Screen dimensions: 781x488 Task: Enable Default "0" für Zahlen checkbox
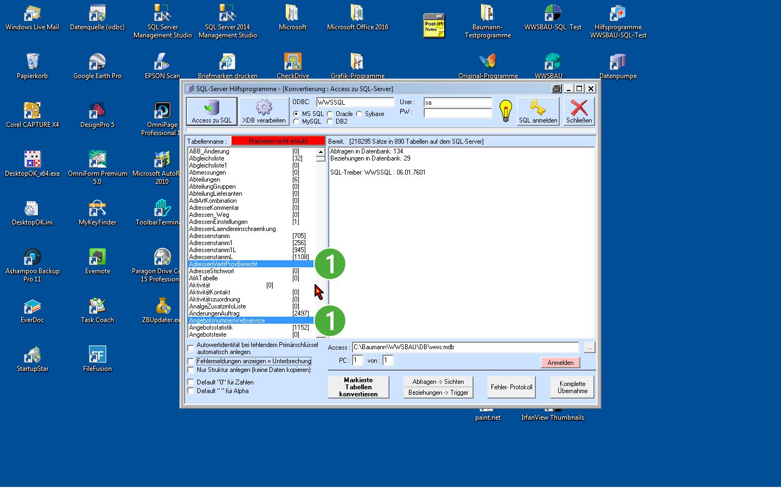pos(190,382)
